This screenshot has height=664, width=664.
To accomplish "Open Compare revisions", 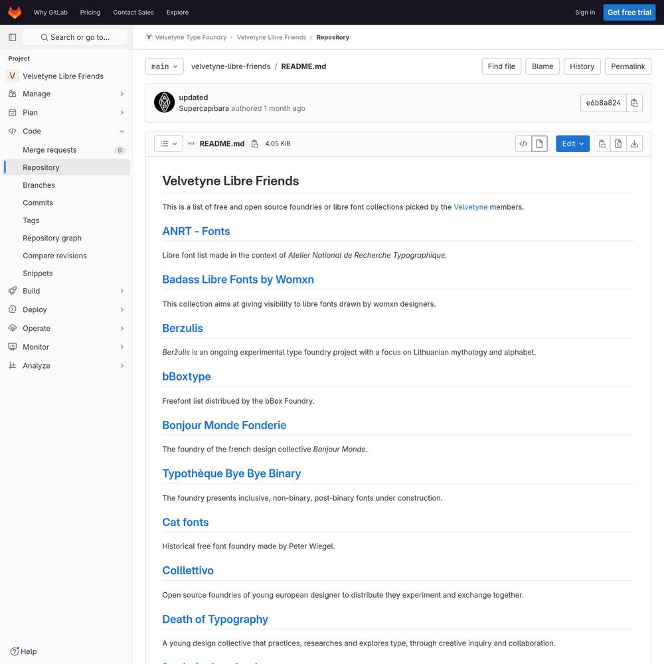I will pos(66,256).
